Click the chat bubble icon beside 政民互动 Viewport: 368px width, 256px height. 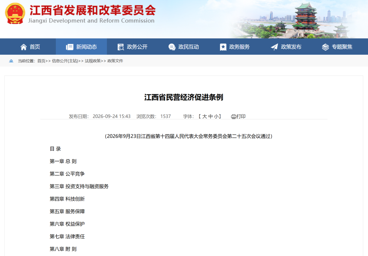[172, 47]
